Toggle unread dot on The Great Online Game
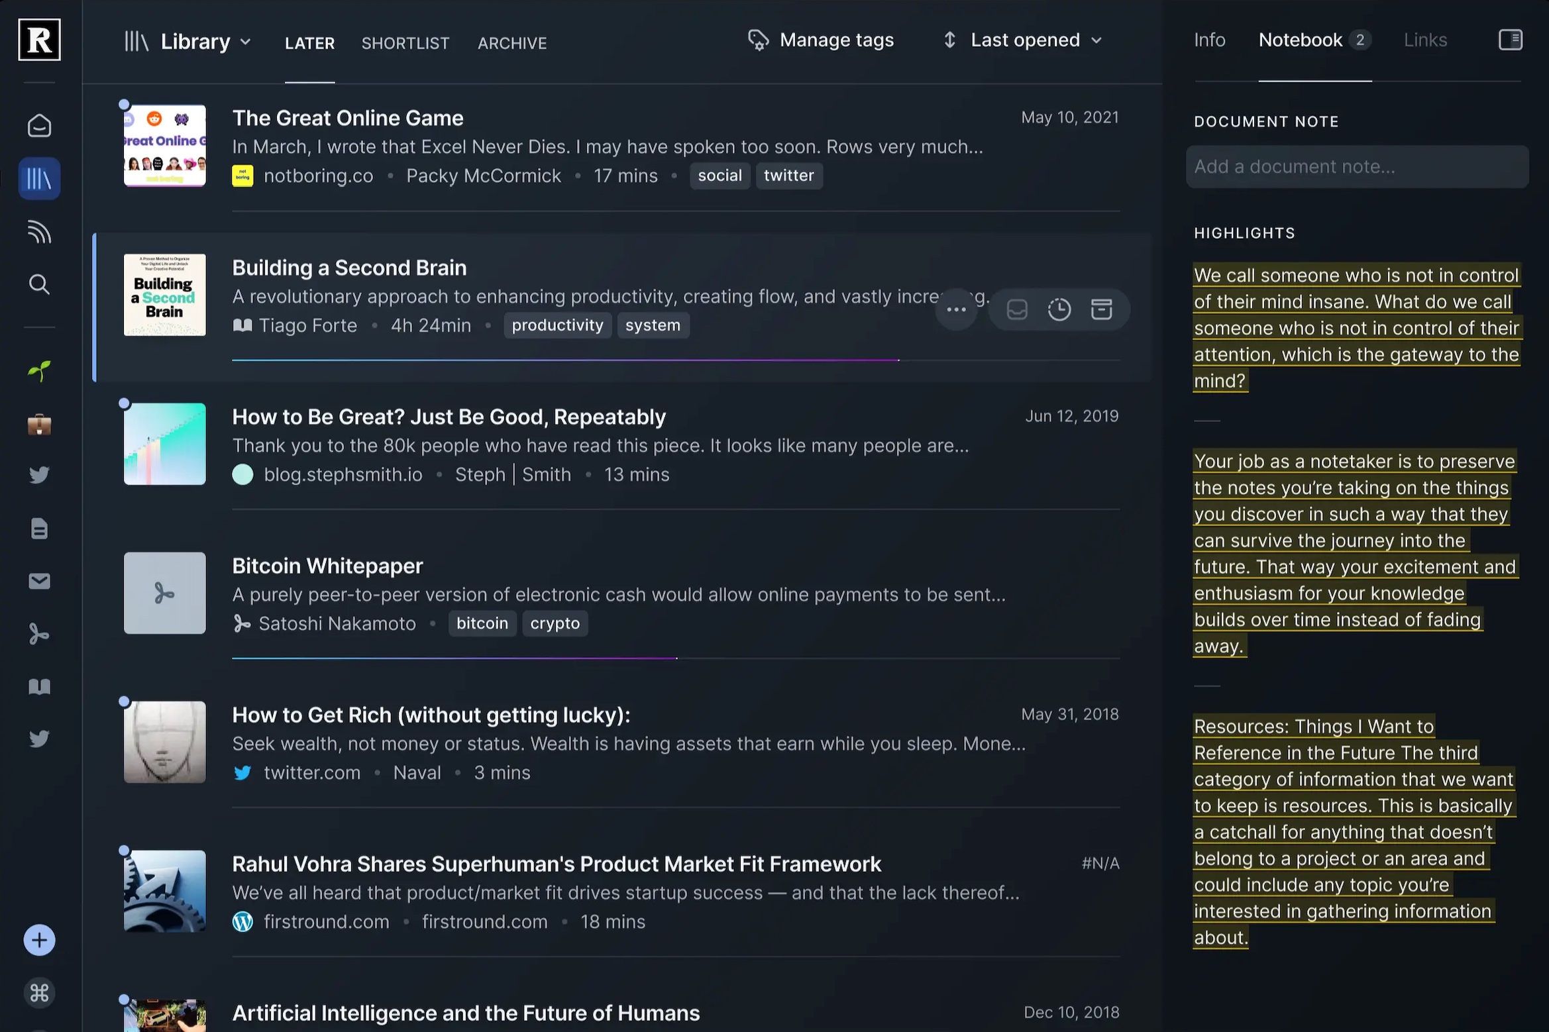The height and width of the screenshot is (1032, 1549). tap(124, 105)
